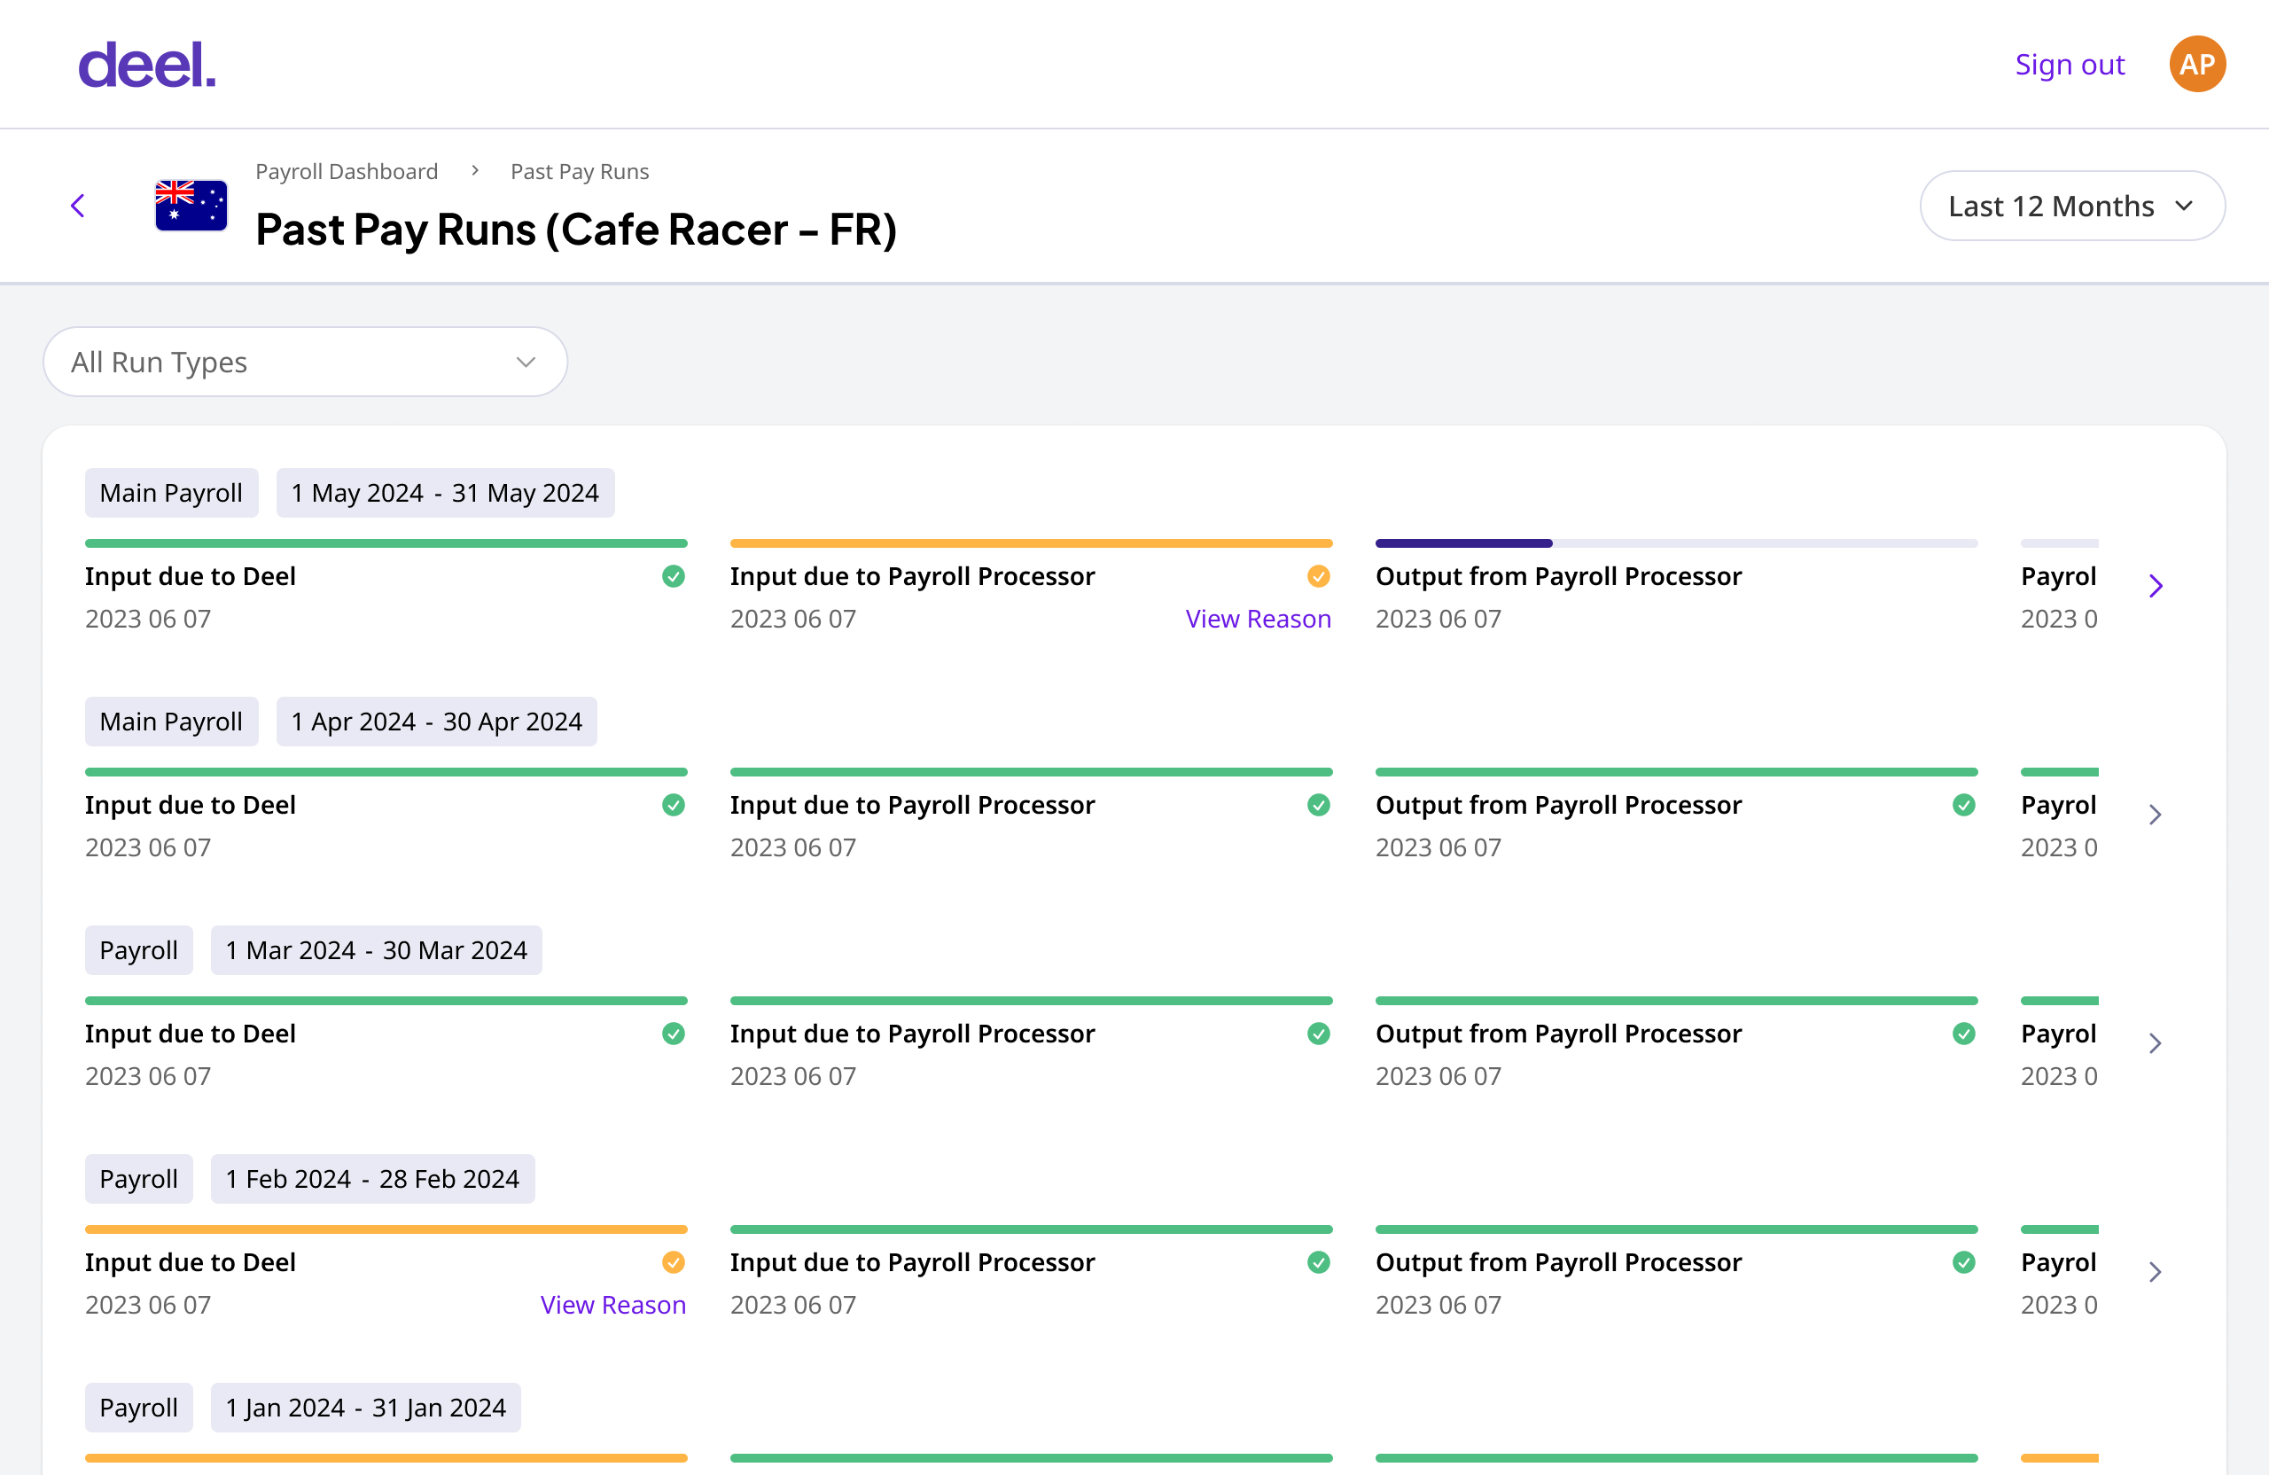Screen dimensions: 2269x1475
Task: Click February Output from Payroll Processor label
Action: (1559, 1262)
